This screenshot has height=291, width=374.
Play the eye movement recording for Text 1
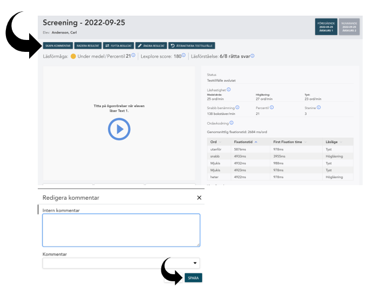click(x=119, y=129)
